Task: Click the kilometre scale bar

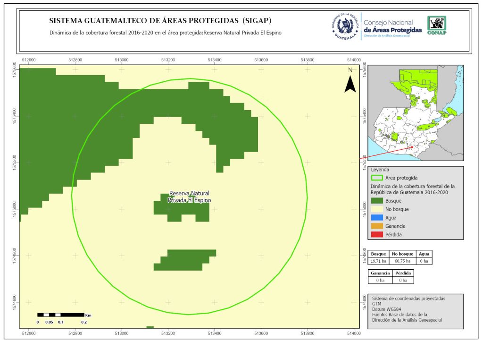Action: click(60, 315)
